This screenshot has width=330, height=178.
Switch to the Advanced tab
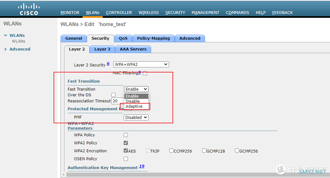point(190,38)
